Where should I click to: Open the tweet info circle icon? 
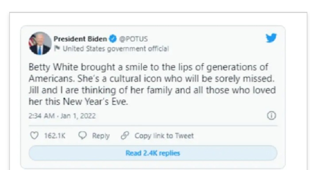coord(271,116)
